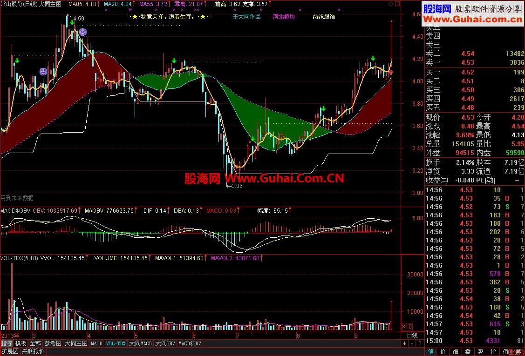This screenshot has width=525, height=356.
Task: Click the 纺织服饰 industry label
Action: coord(324,16)
